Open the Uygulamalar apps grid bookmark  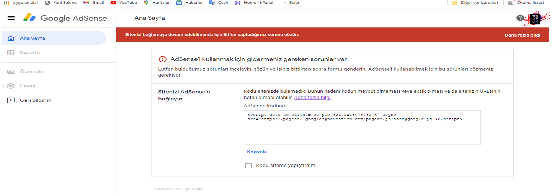pos(21,2)
